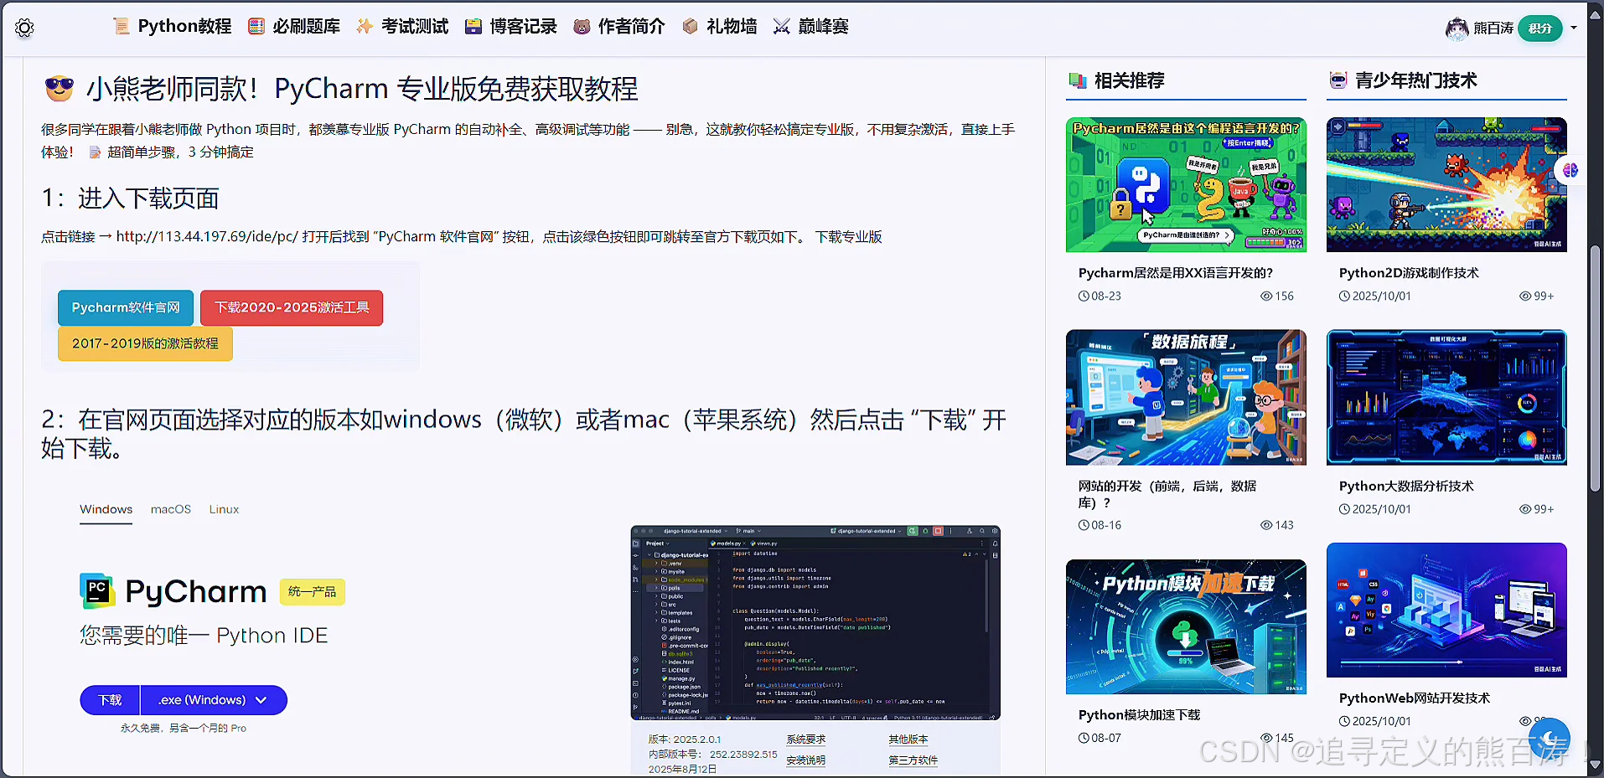Screen dimensions: 1604x778
Task: Click the 相关推荐 section icon
Action: 1078,80
